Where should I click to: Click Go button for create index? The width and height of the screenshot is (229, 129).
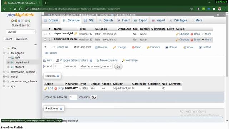click(x=94, y=97)
